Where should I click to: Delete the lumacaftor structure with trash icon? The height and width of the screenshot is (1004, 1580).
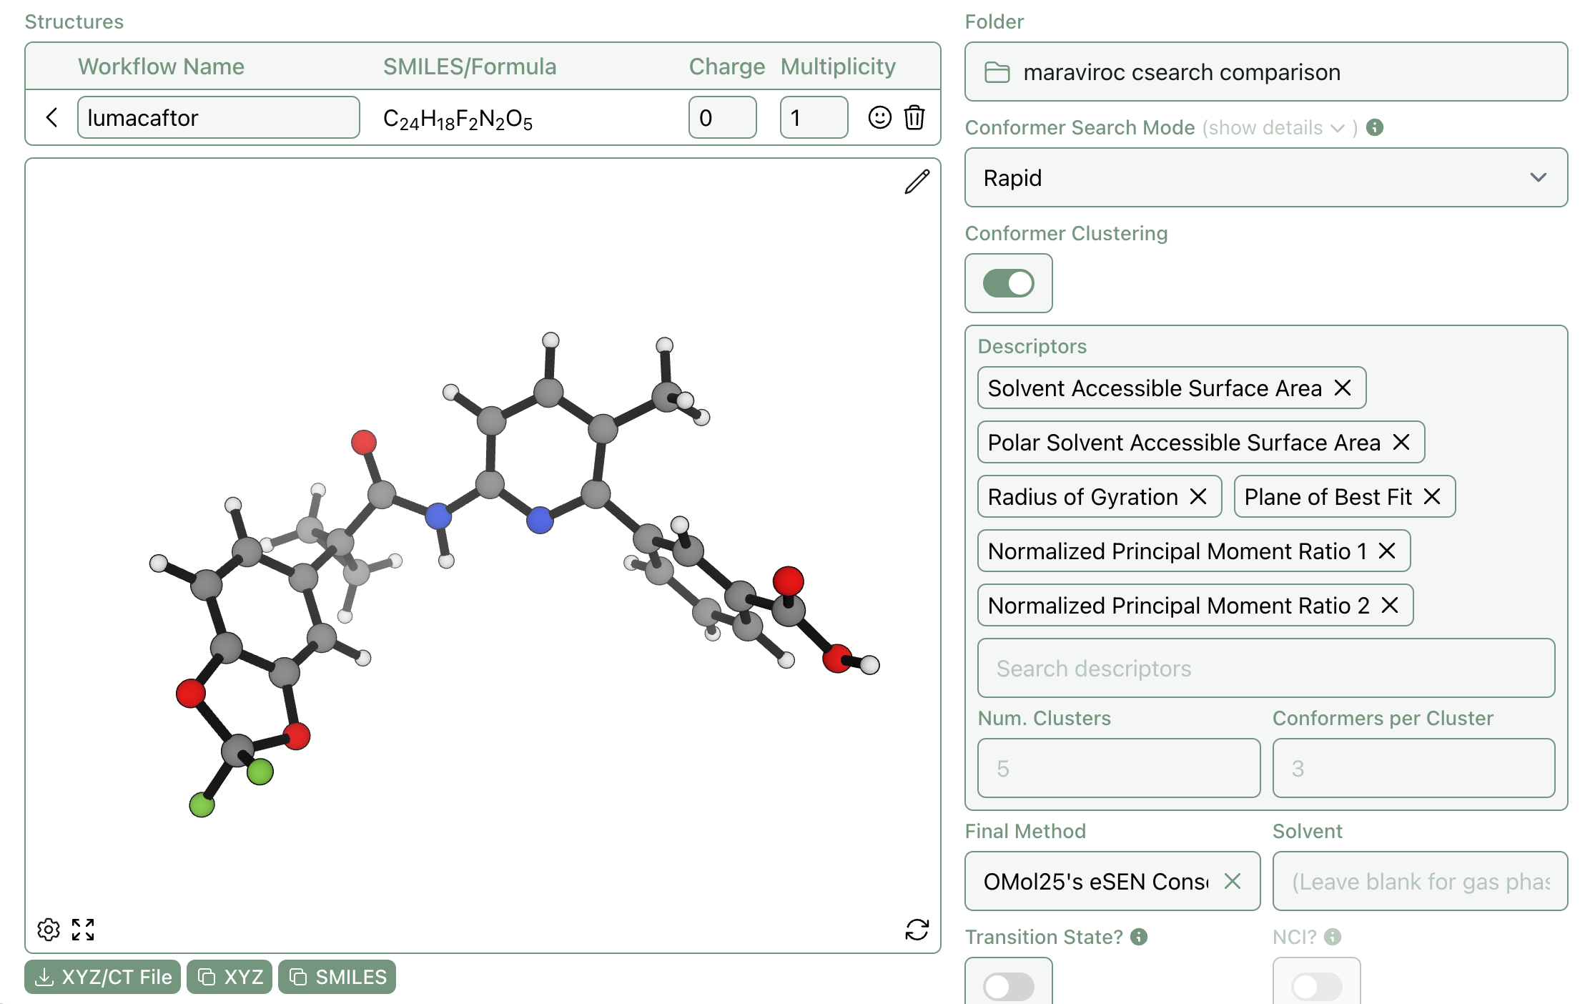pyautogui.click(x=914, y=117)
